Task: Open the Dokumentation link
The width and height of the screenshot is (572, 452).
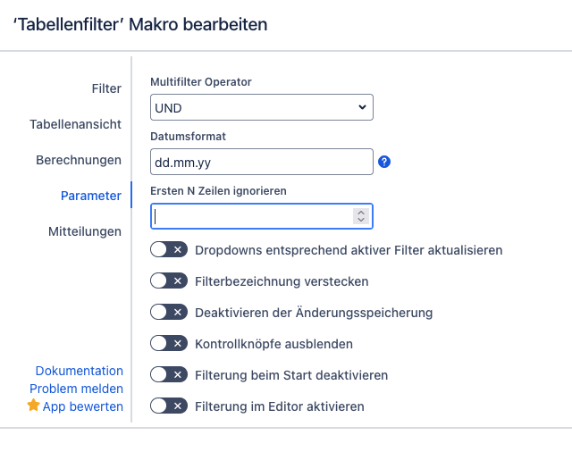Action: point(79,371)
